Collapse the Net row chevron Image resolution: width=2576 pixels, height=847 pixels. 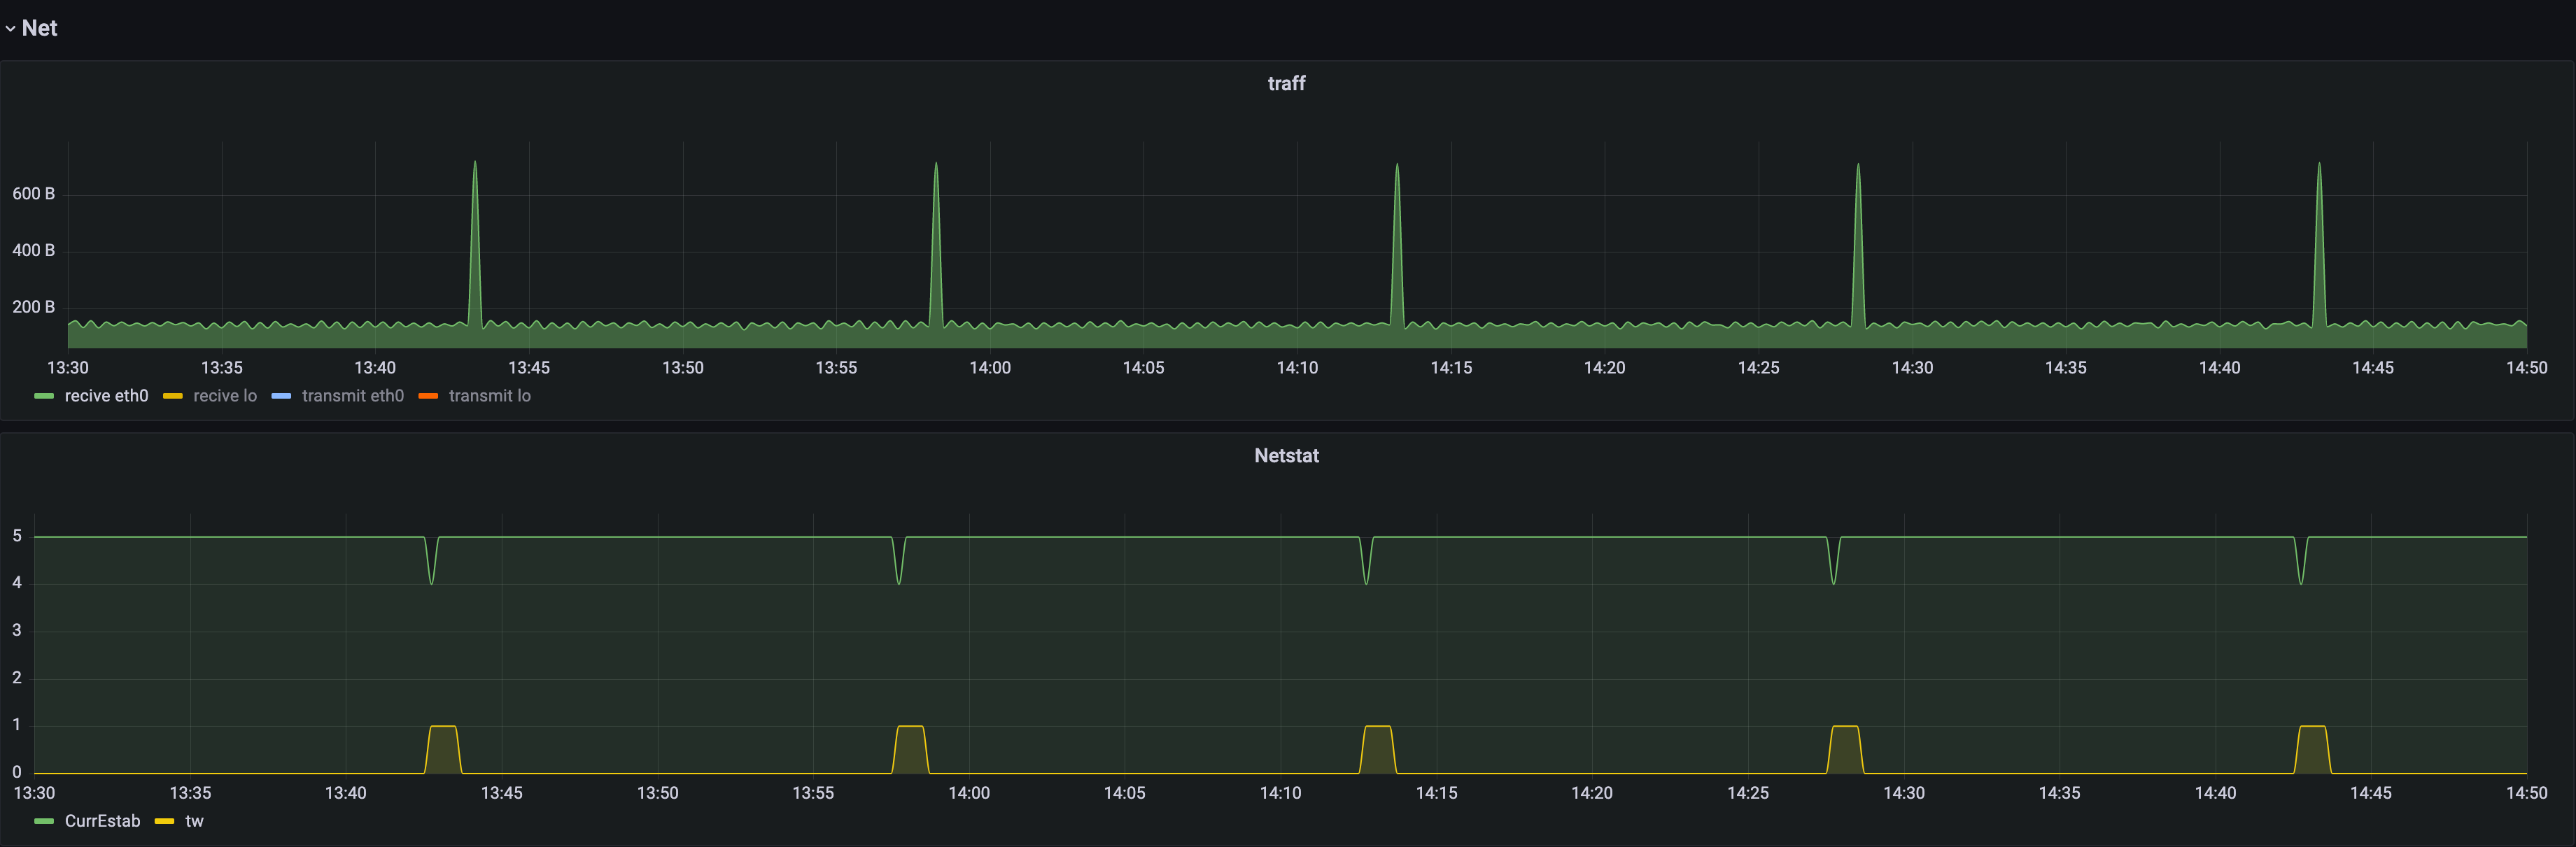[x=10, y=29]
